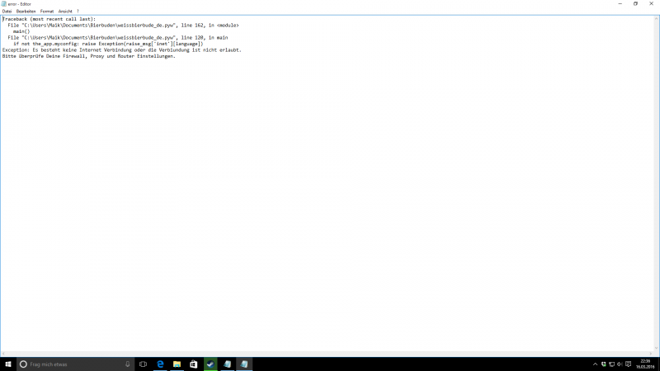Open the network status tray icon
The width and height of the screenshot is (660, 371).
tap(613, 364)
